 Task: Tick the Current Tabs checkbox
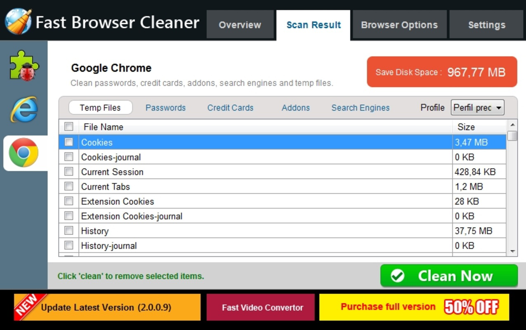pyautogui.click(x=69, y=186)
